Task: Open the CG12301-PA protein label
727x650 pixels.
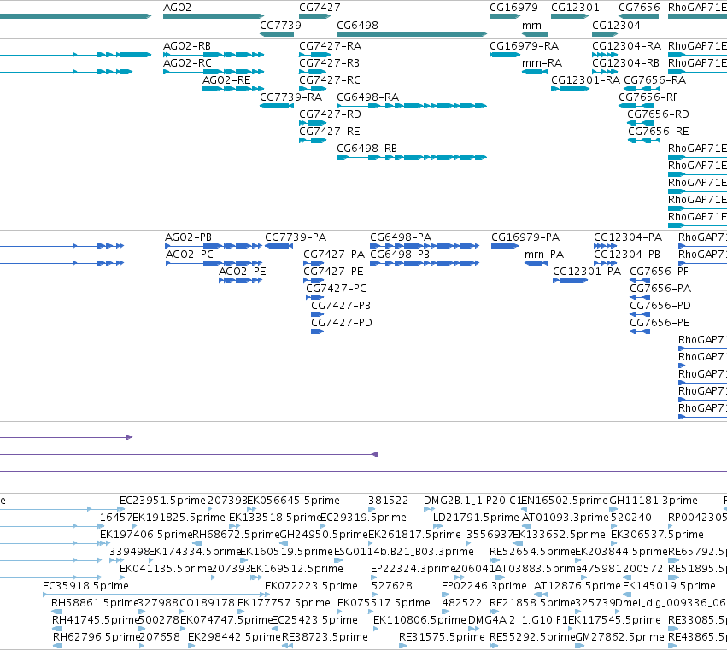Action: pyautogui.click(x=587, y=272)
